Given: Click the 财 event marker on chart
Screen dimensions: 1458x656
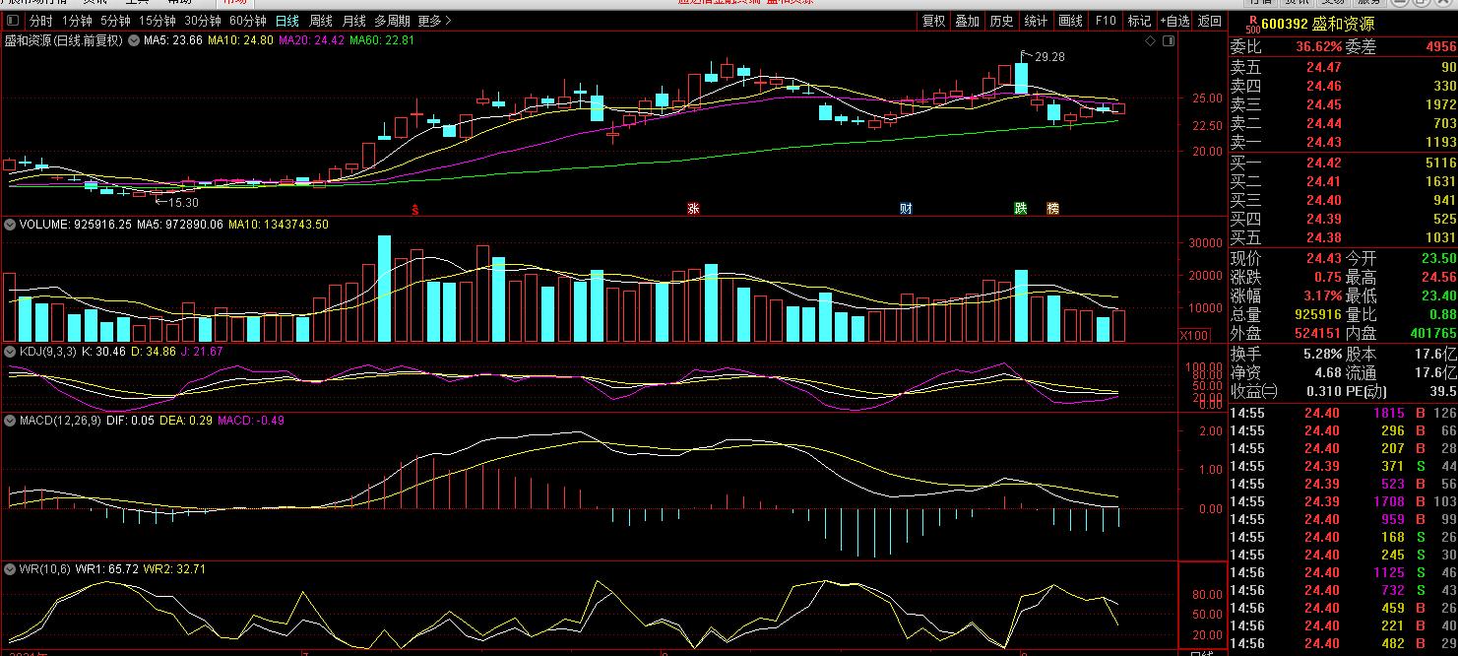Looking at the screenshot, I should click(x=906, y=209).
